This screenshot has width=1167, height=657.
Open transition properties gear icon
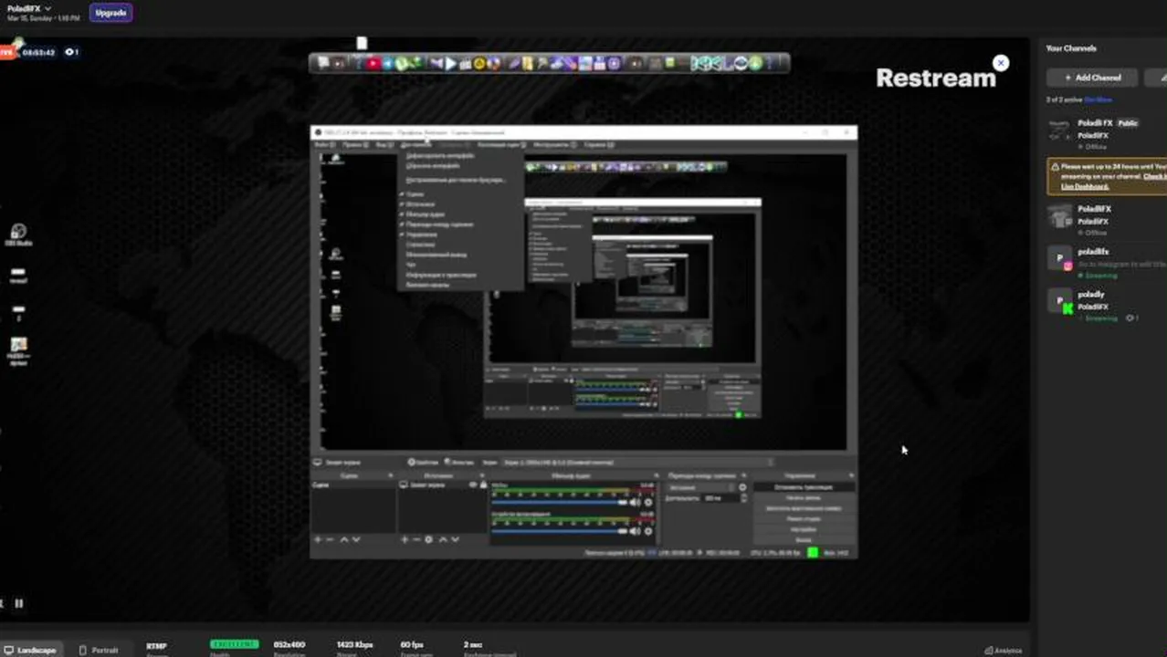(x=742, y=487)
